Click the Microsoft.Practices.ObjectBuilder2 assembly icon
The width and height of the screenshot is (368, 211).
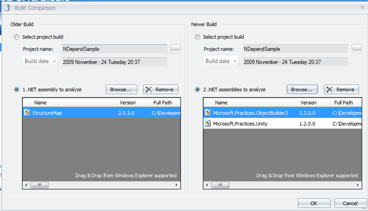coord(208,113)
